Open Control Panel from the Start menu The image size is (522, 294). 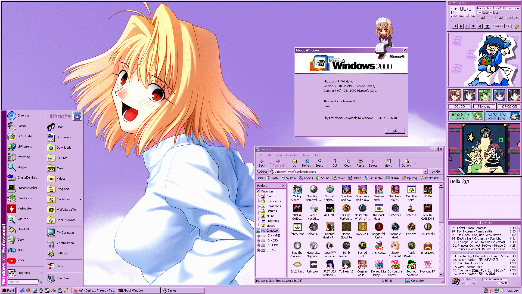pyautogui.click(x=64, y=243)
